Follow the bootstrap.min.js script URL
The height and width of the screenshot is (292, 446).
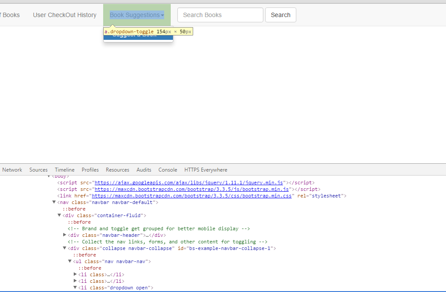pyautogui.click(x=192, y=189)
